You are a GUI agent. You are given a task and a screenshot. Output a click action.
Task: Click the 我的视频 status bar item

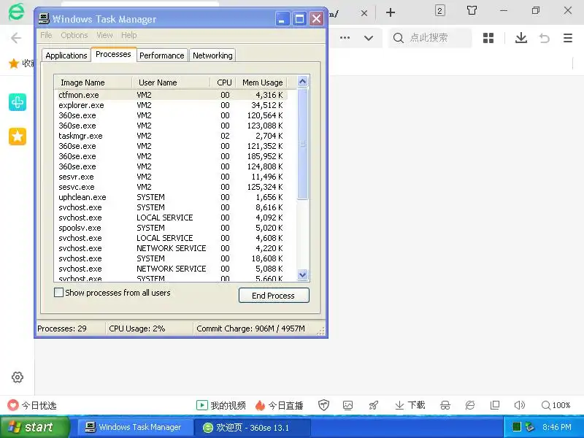pyautogui.click(x=221, y=405)
